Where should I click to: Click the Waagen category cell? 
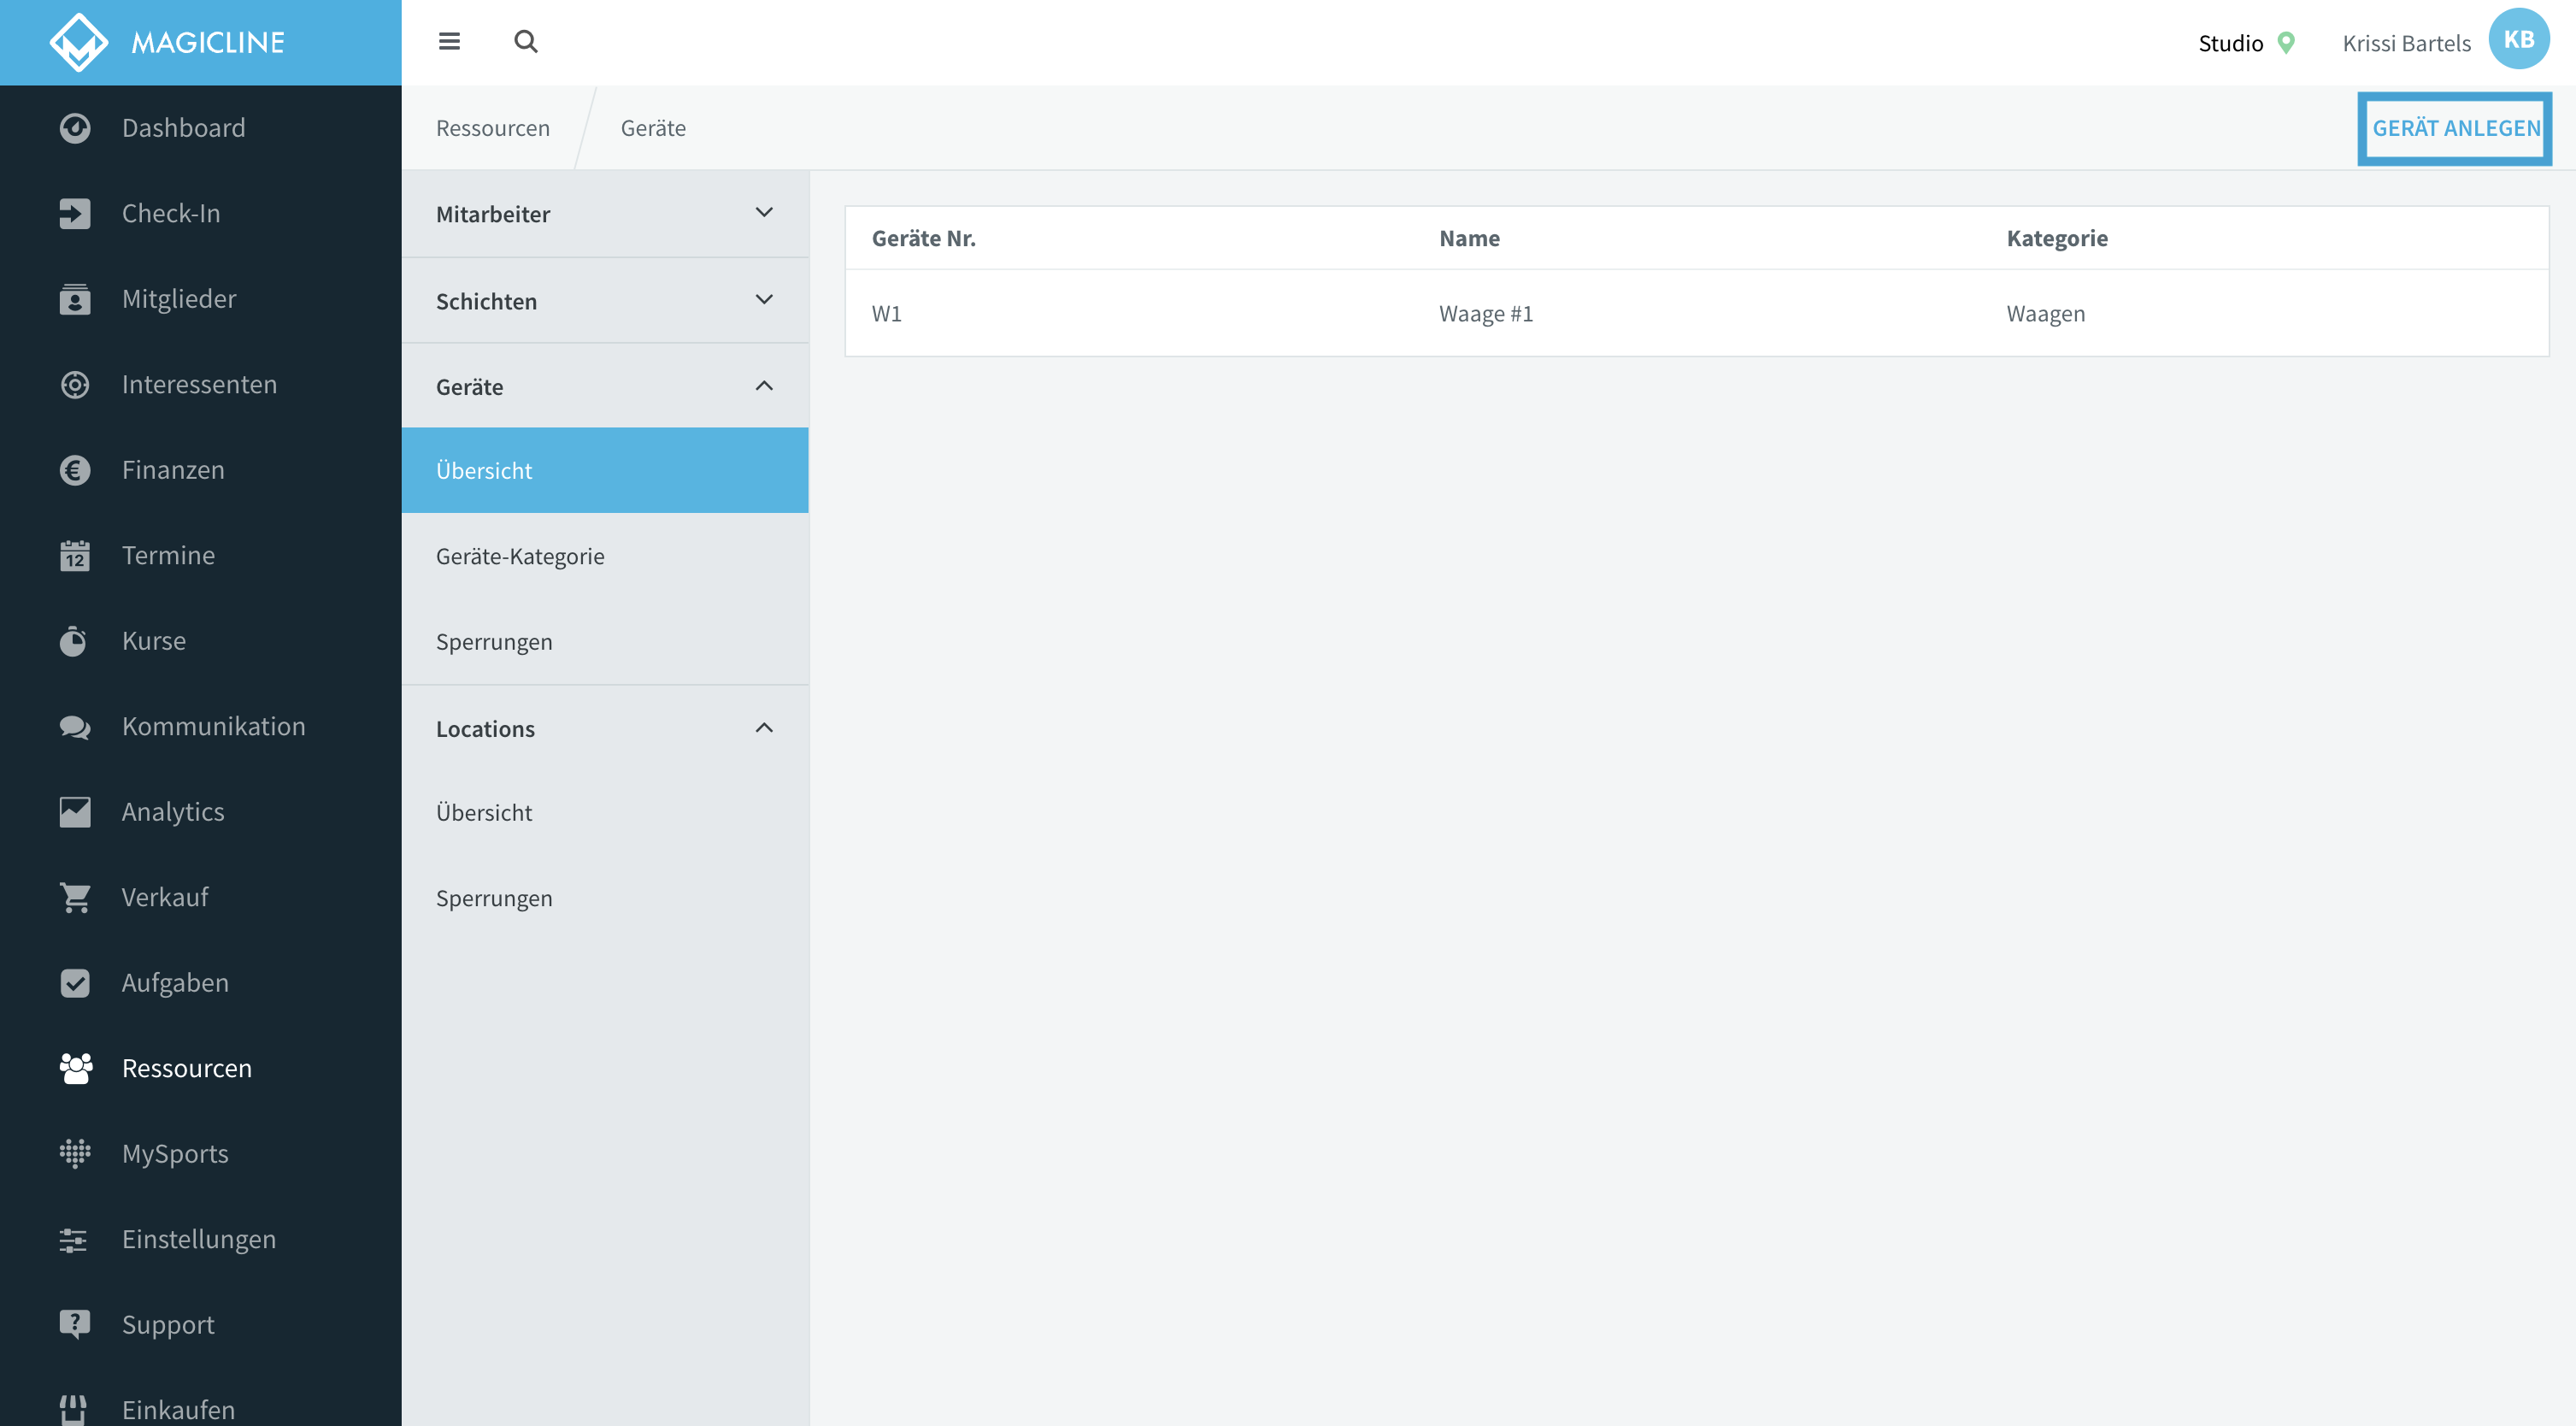coord(2046,313)
